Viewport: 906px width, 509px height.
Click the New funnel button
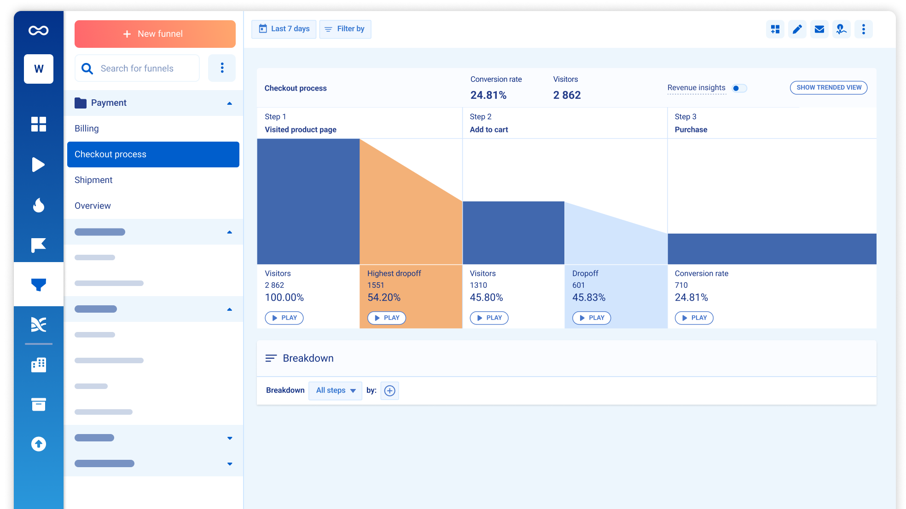[x=155, y=34]
